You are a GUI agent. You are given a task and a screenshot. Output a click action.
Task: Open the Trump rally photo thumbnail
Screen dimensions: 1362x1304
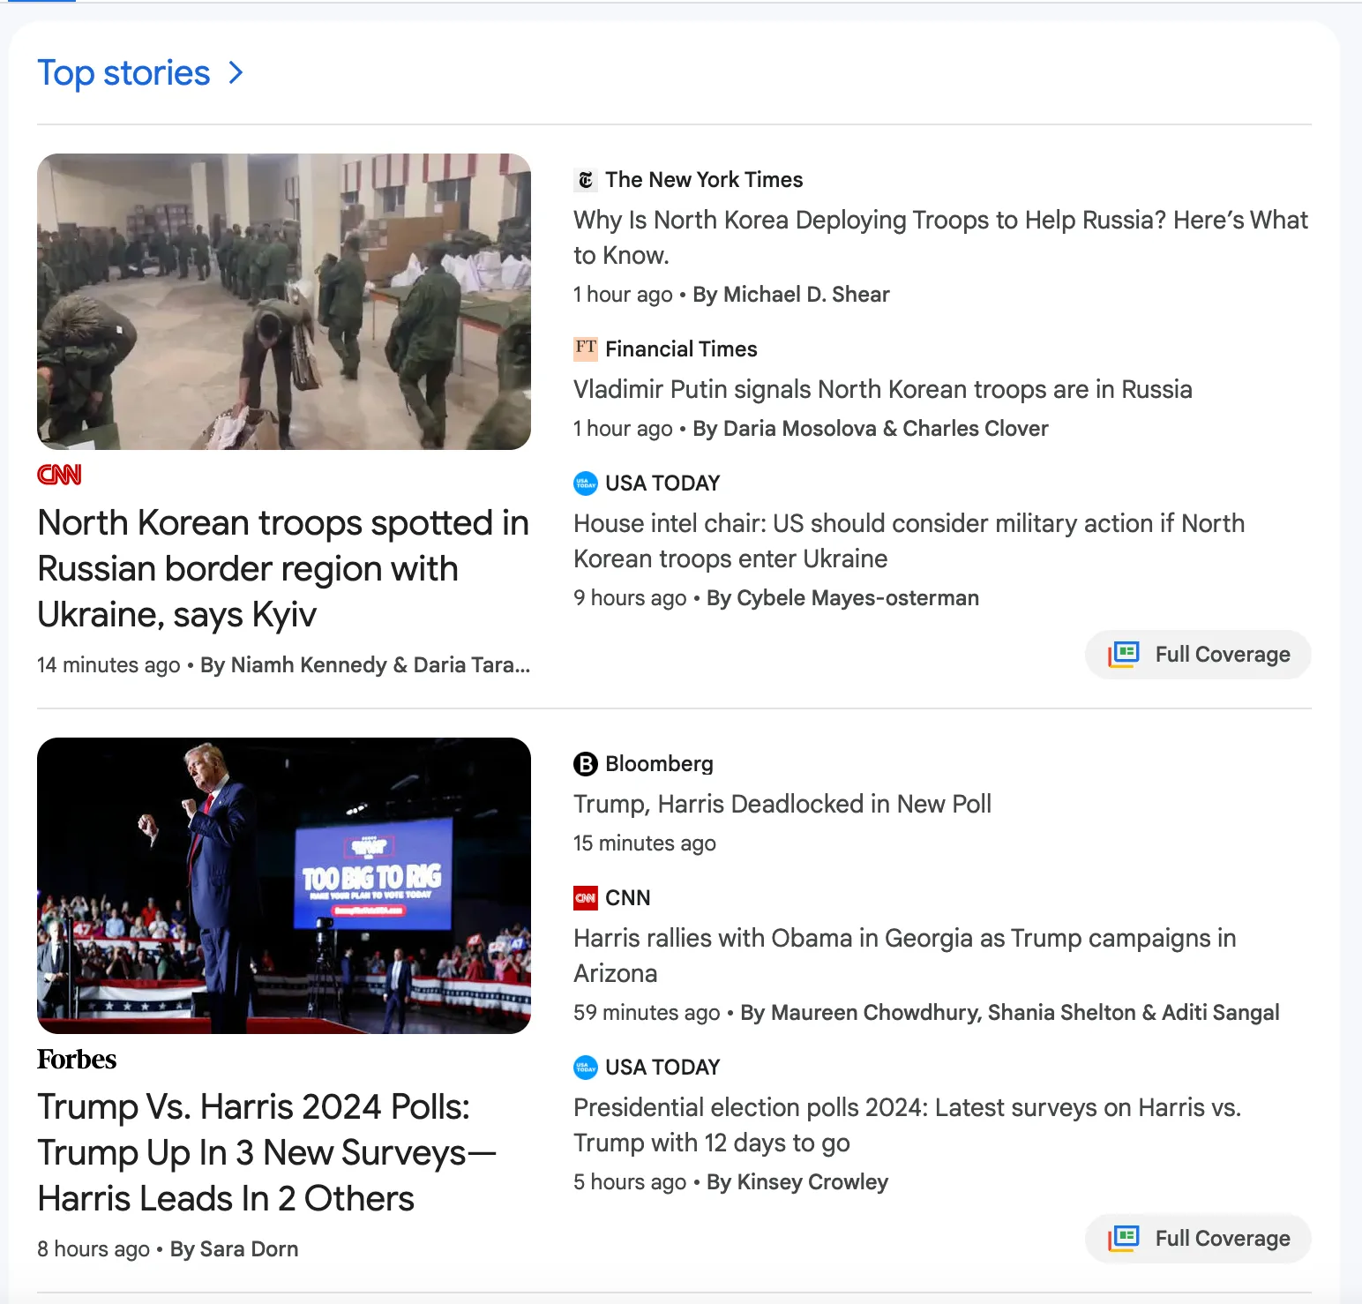[284, 886]
